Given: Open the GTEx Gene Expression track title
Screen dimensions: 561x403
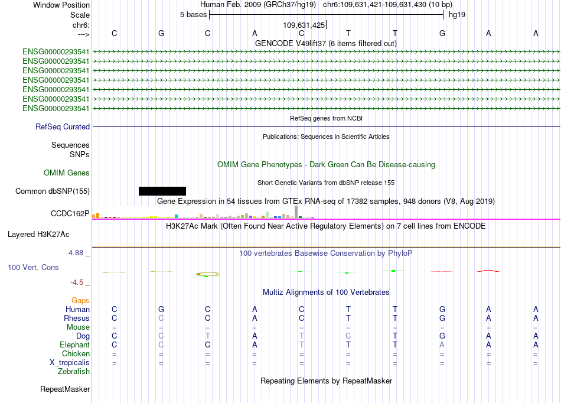Looking at the screenshot, I should point(326,201).
